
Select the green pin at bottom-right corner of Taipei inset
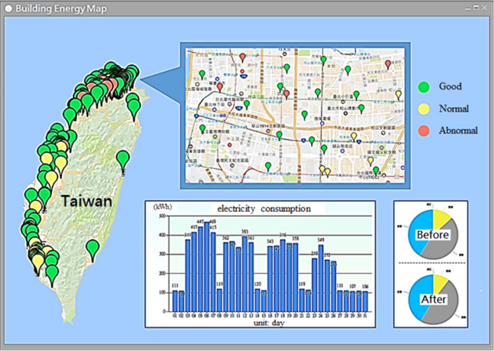(x=376, y=171)
